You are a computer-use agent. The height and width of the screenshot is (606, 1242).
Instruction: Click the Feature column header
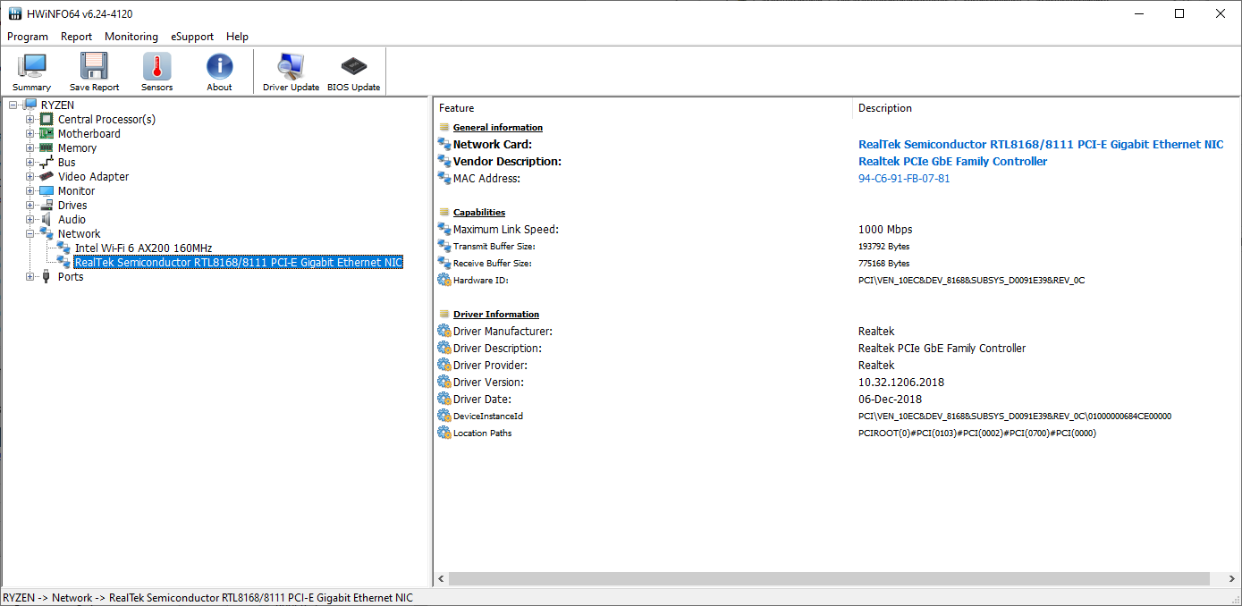[x=457, y=108]
